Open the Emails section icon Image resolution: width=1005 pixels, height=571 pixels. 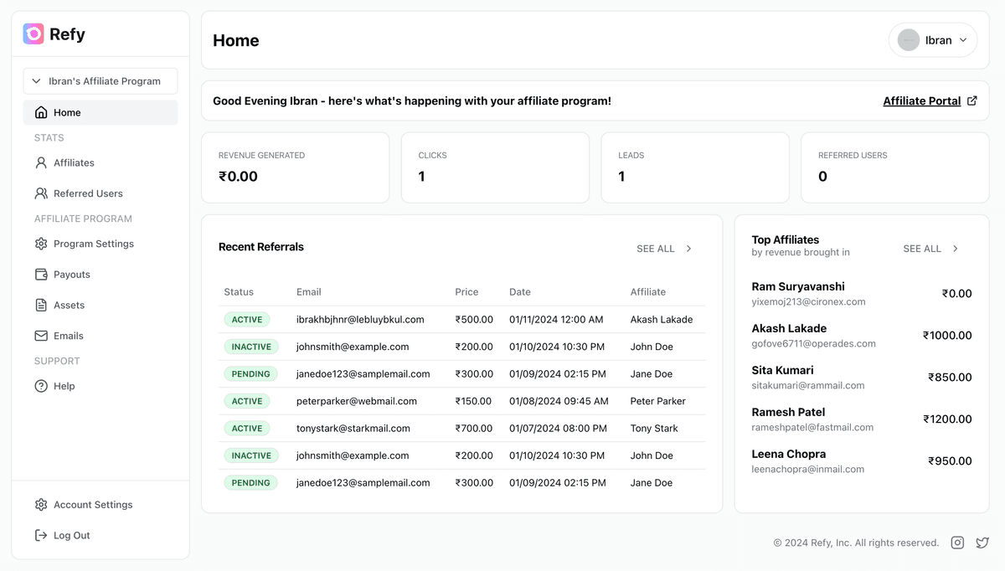coord(40,335)
